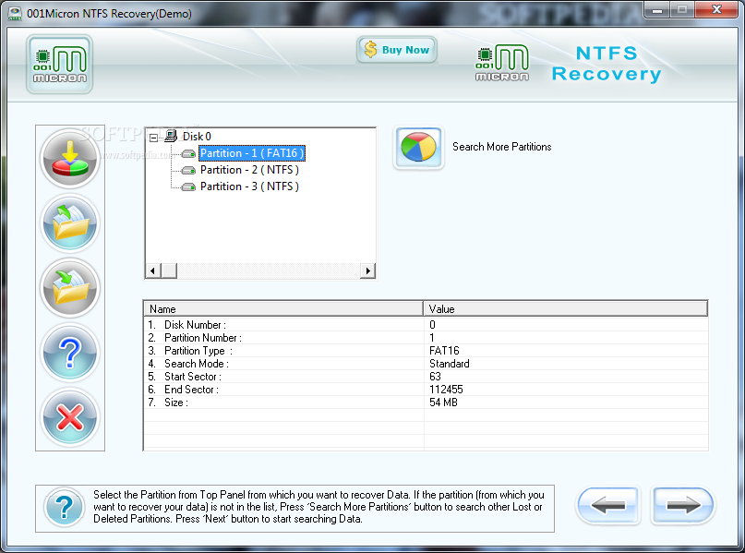
Task: Click the tree scrollbar left arrow
Action: coord(152,270)
